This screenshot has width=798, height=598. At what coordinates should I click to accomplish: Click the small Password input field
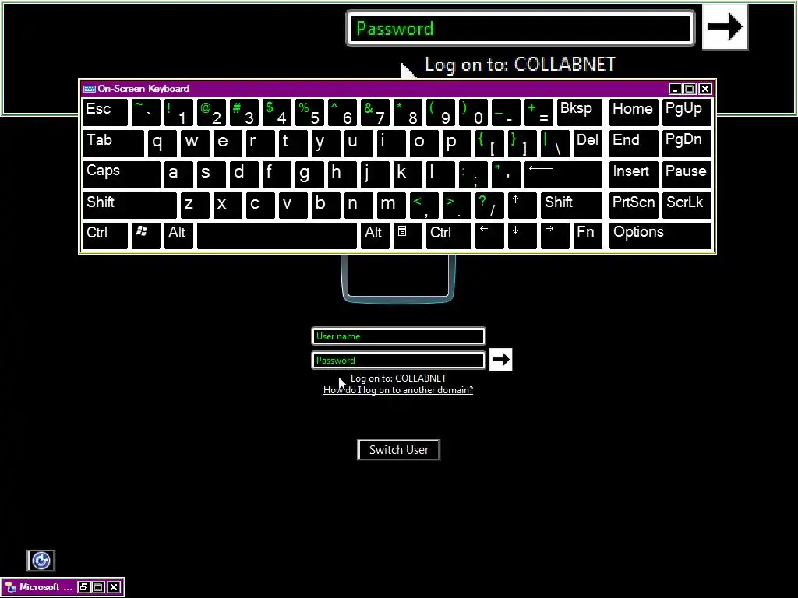coord(398,360)
